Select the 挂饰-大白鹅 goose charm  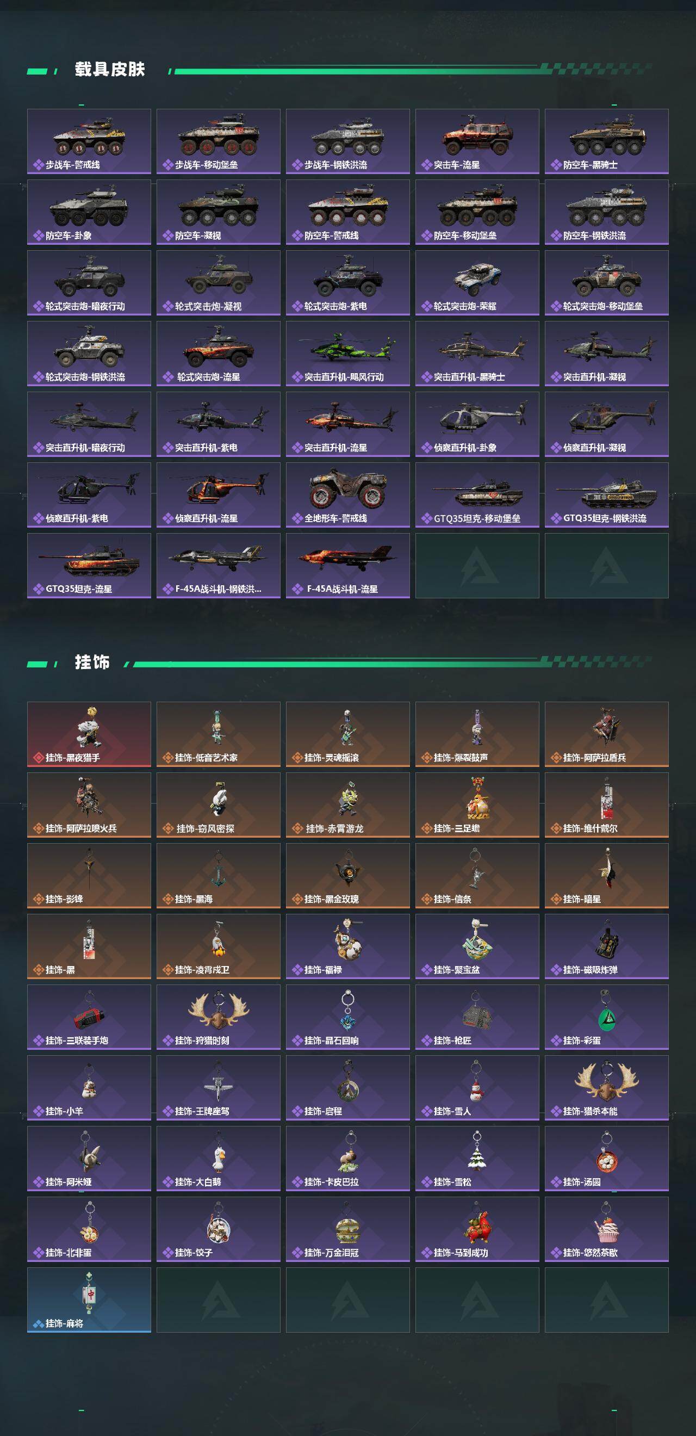[x=219, y=1159]
